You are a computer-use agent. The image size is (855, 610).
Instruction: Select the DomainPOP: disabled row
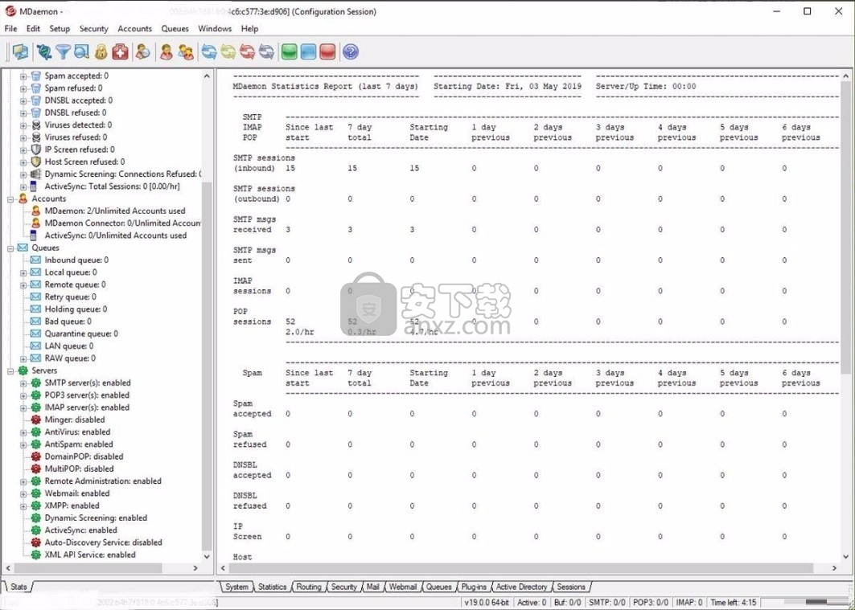tap(84, 456)
